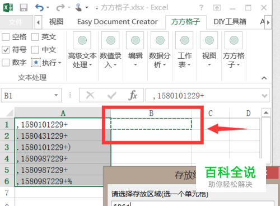Open 高级文本处理 menu

[x=82, y=50]
